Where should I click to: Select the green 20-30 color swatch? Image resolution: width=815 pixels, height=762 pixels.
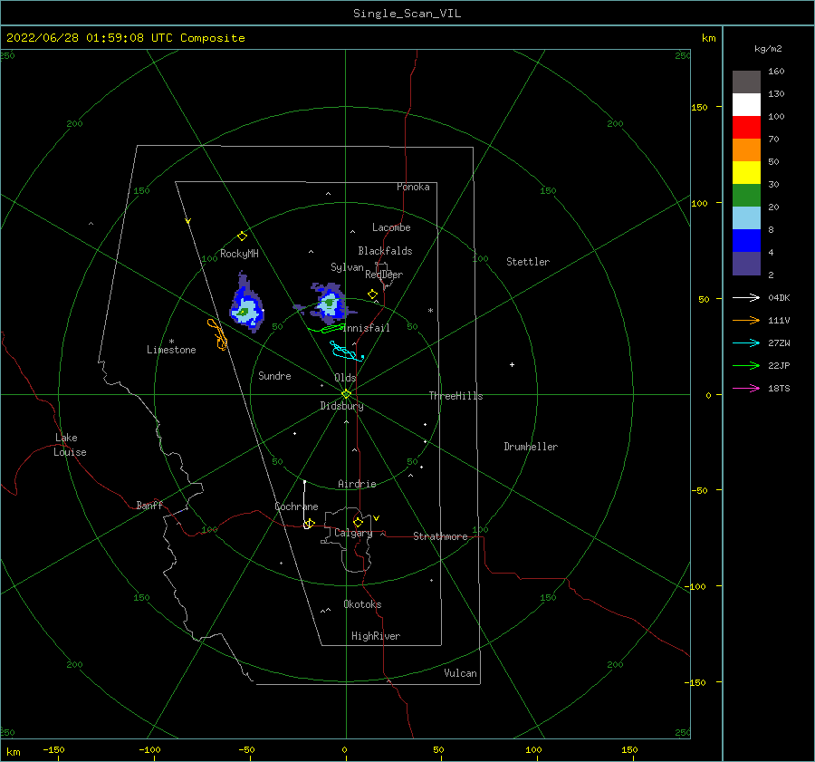[746, 195]
